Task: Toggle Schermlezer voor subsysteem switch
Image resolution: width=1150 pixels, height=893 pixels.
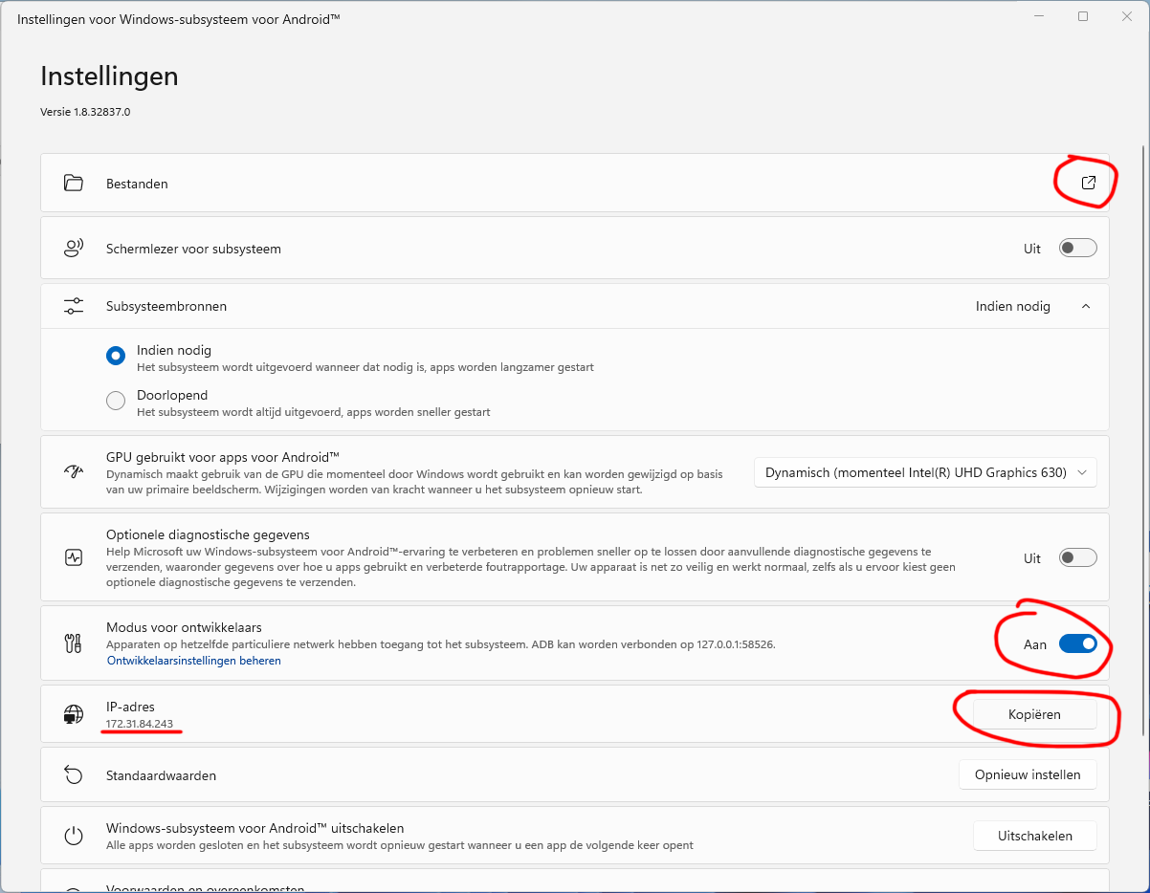Action: coord(1077,249)
